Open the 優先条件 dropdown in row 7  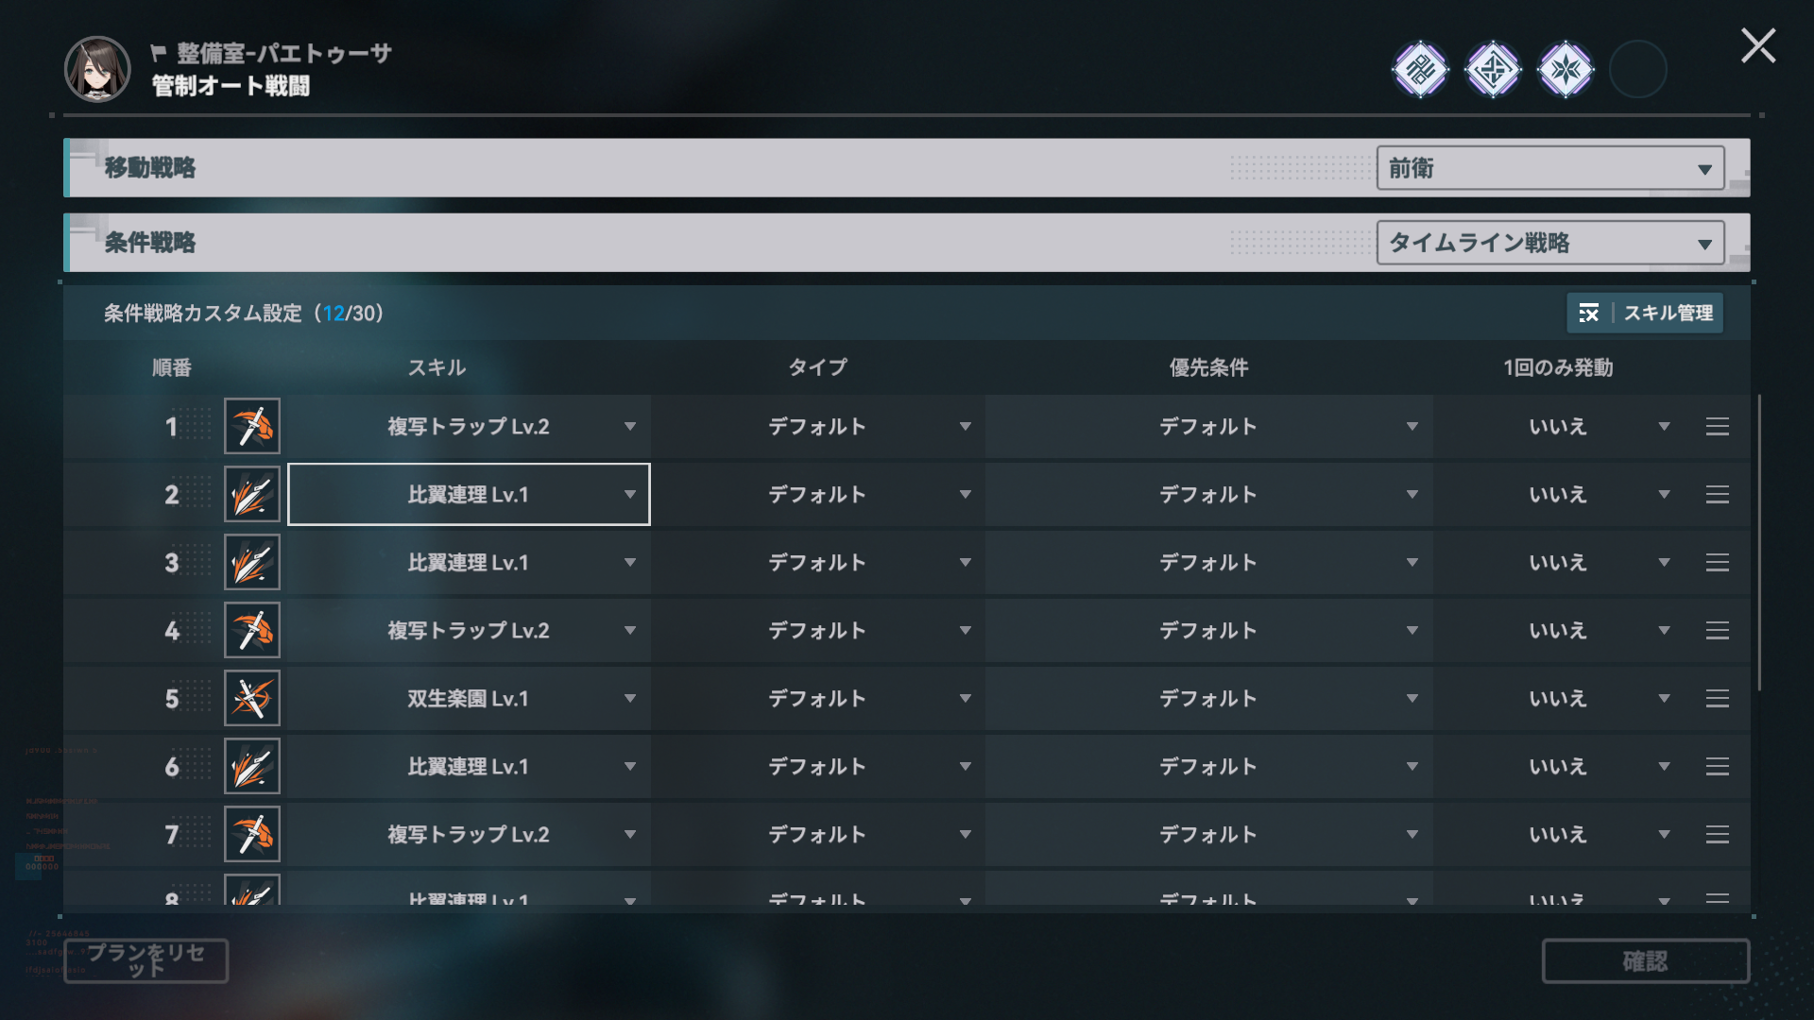point(1209,834)
